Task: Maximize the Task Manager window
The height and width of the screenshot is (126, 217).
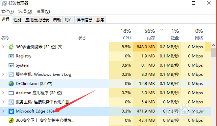Action: point(194,3)
